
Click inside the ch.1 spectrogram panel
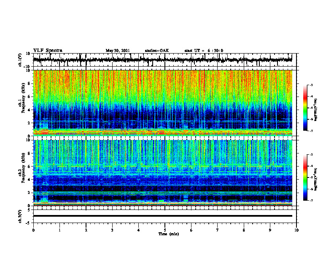click(163, 103)
